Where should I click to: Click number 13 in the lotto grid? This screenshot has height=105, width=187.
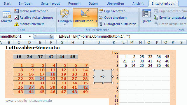point(73,70)
